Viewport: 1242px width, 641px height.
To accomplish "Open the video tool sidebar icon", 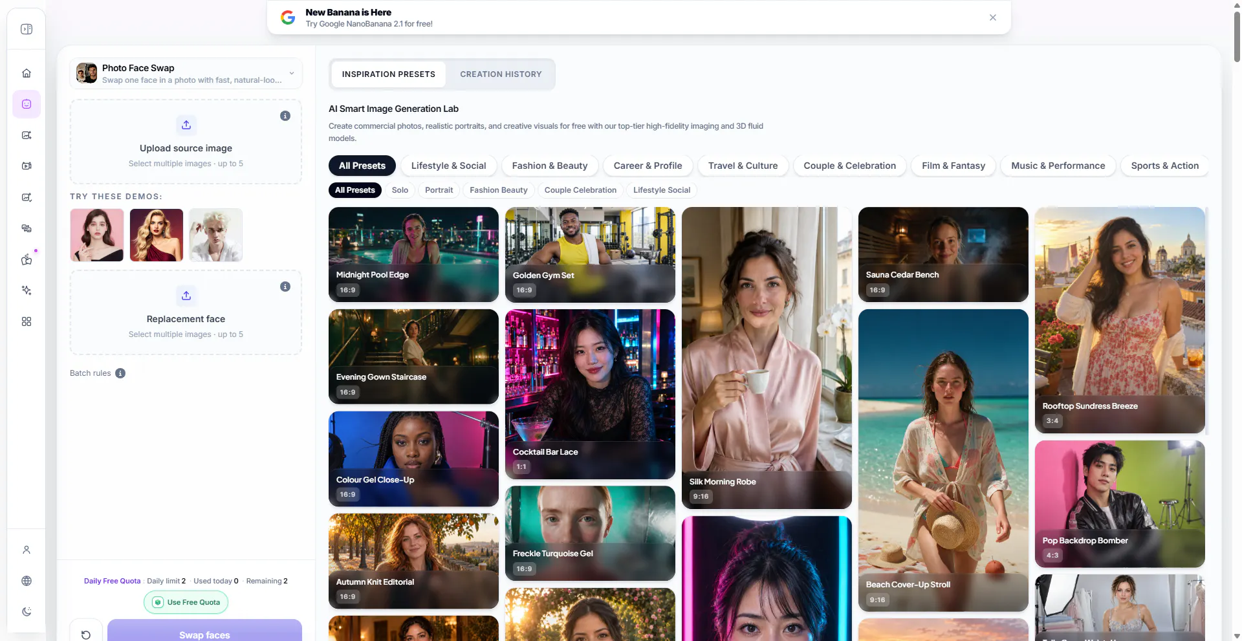I will coord(27,166).
